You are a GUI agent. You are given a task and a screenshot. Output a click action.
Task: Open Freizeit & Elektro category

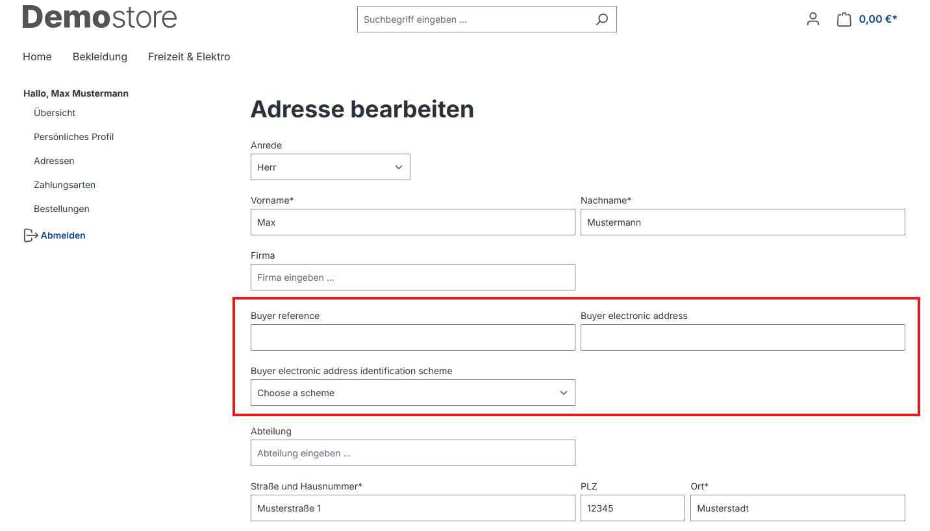[189, 57]
